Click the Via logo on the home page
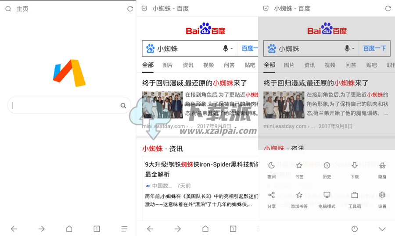 pos(69,73)
